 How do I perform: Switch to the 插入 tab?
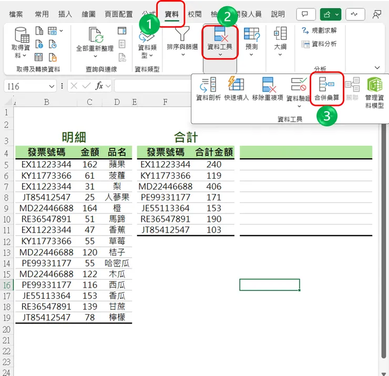tap(65, 14)
